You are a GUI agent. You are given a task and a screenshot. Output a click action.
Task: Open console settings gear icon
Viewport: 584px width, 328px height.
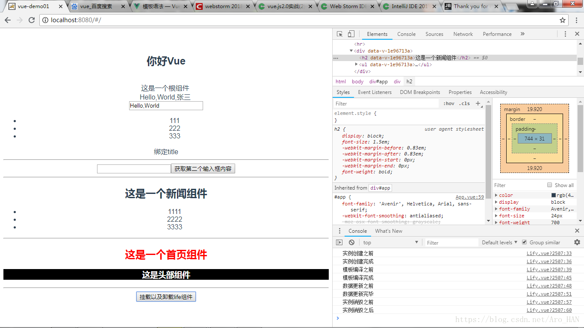(x=577, y=242)
